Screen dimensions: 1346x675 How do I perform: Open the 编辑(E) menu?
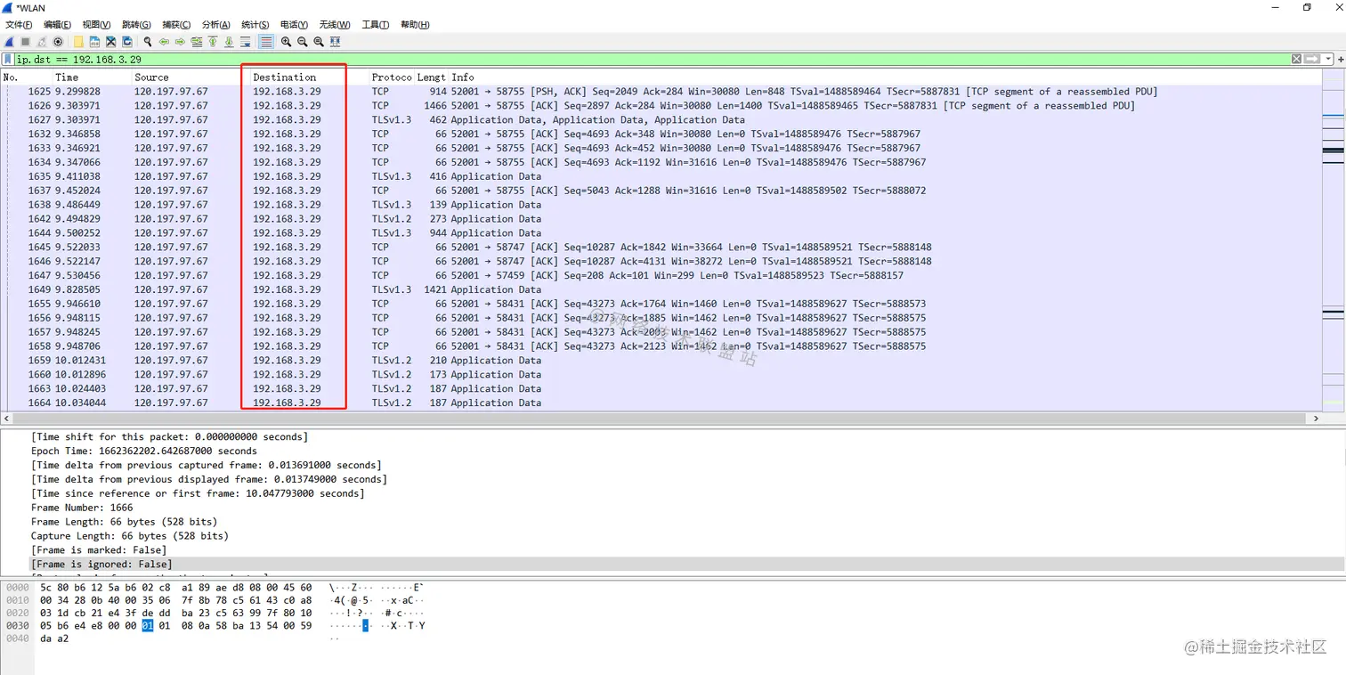[58, 25]
